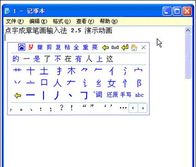Click the yellow enter key arrow icon
Image resolution: width=196 pixels, height=167 pixels.
pos(125,48)
